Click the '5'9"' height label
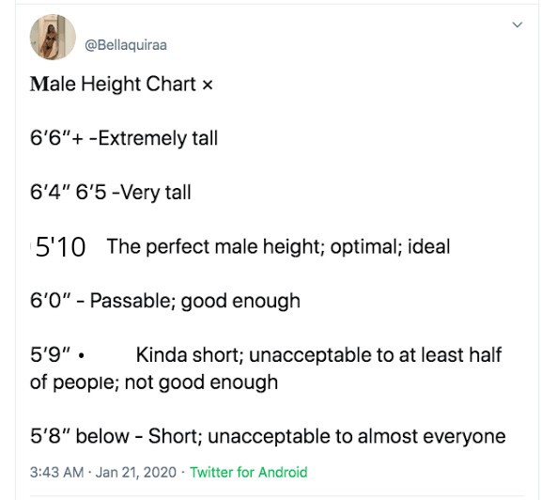 [x=51, y=354]
